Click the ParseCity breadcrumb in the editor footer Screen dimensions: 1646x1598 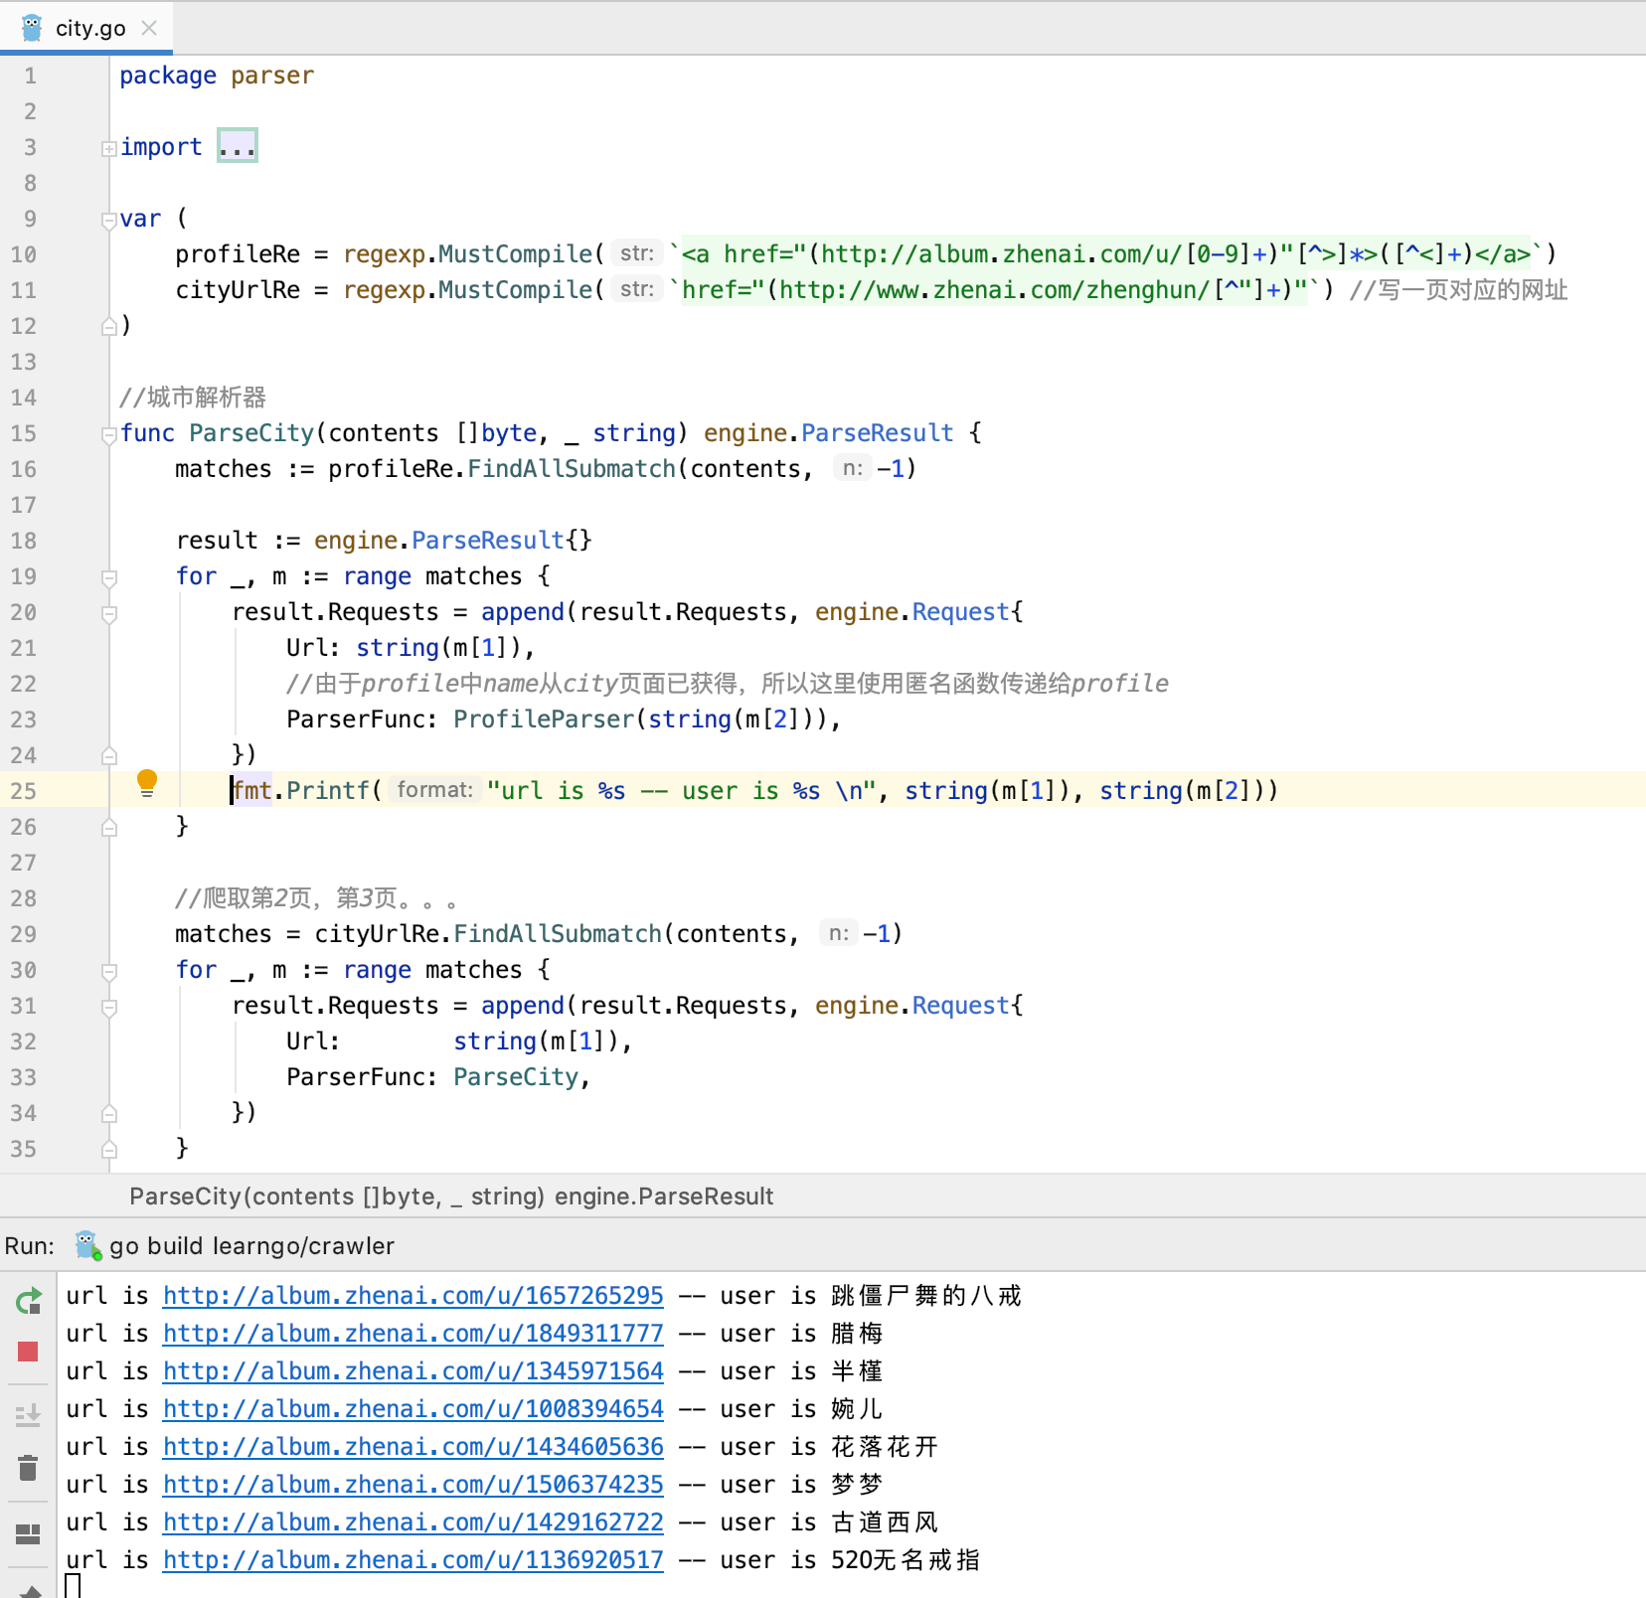[451, 1197]
